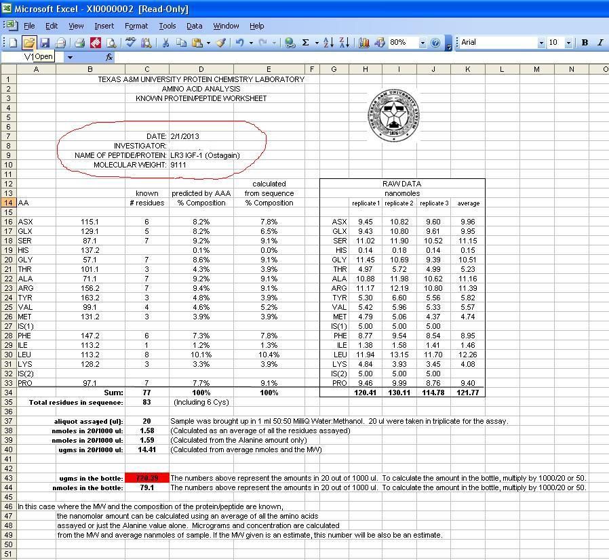Select total residues value 83
Viewport: 609px width, 560px height.
click(146, 402)
